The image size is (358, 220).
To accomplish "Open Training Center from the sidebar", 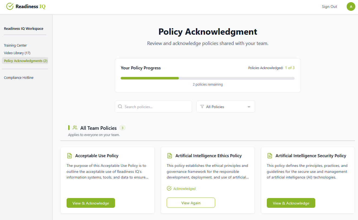I will [x=15, y=45].
